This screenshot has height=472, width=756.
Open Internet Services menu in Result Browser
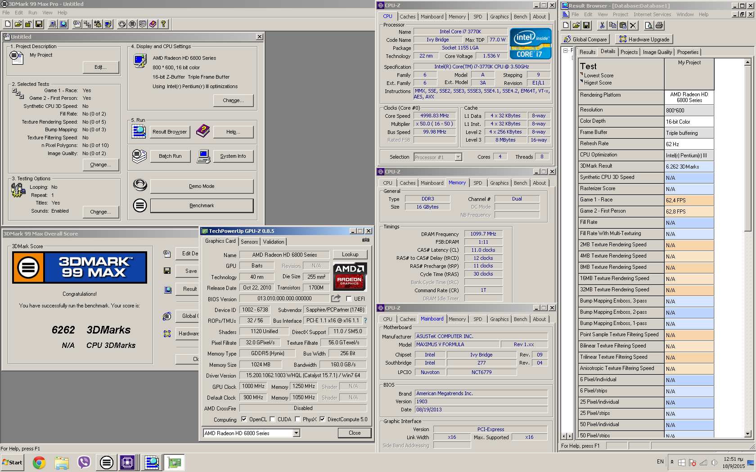(x=652, y=14)
